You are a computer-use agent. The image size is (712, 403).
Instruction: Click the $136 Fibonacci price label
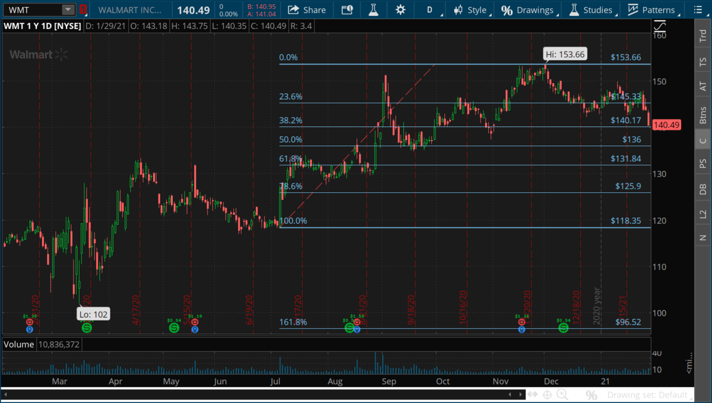click(x=631, y=140)
